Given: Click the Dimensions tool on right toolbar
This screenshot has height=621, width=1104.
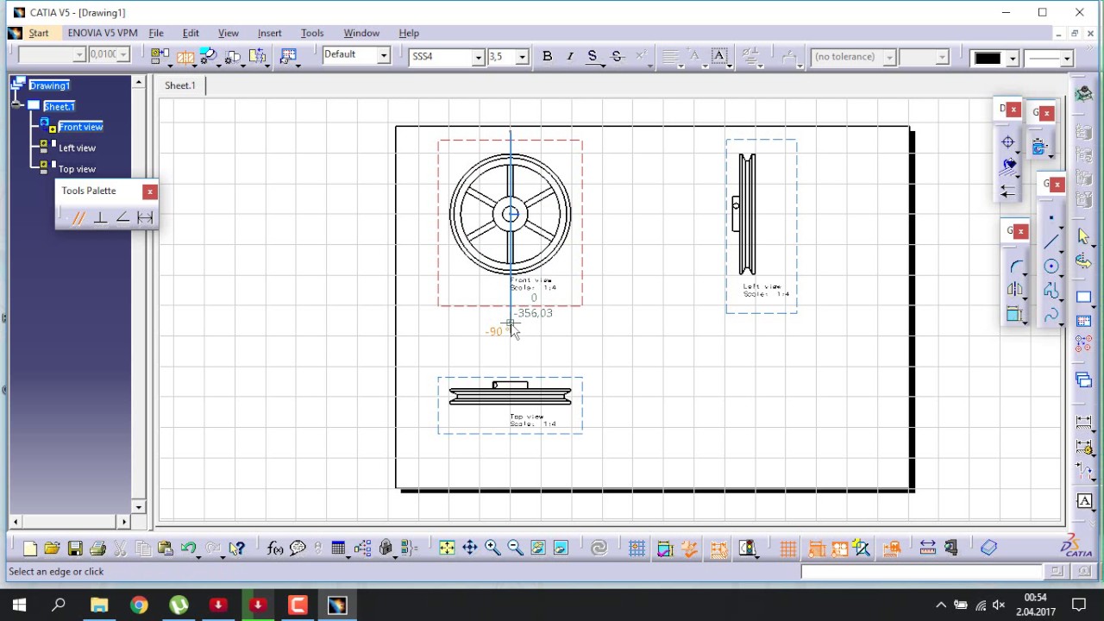Looking at the screenshot, I should click(1084, 423).
